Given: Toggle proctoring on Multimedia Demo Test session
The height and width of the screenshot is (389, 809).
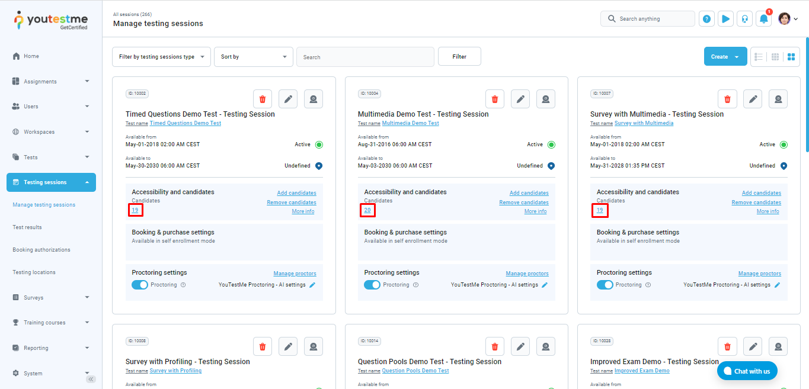Looking at the screenshot, I should 372,285.
